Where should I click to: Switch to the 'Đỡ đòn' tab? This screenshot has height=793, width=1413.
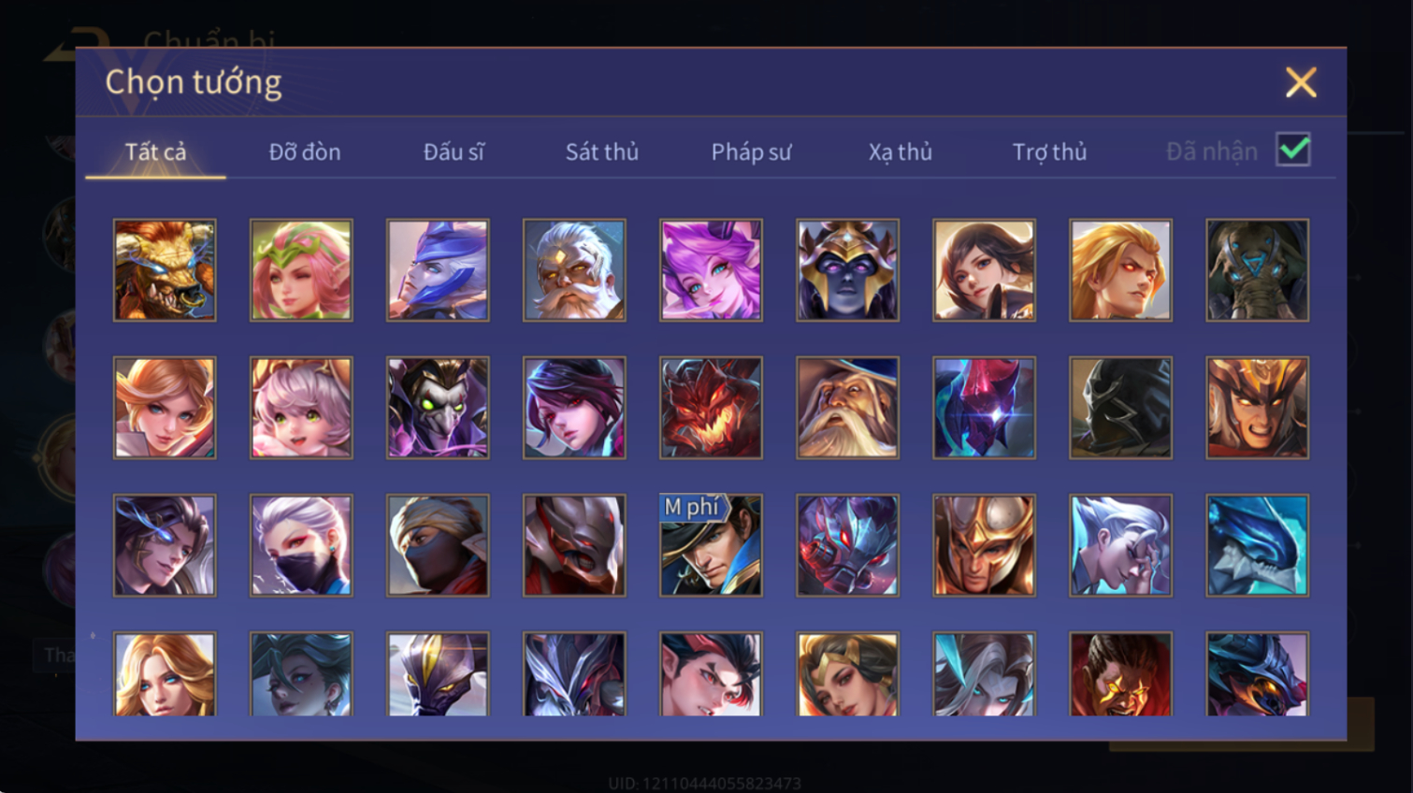(305, 151)
